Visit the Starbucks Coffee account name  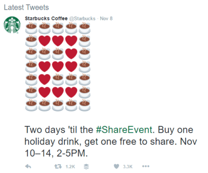(46, 19)
